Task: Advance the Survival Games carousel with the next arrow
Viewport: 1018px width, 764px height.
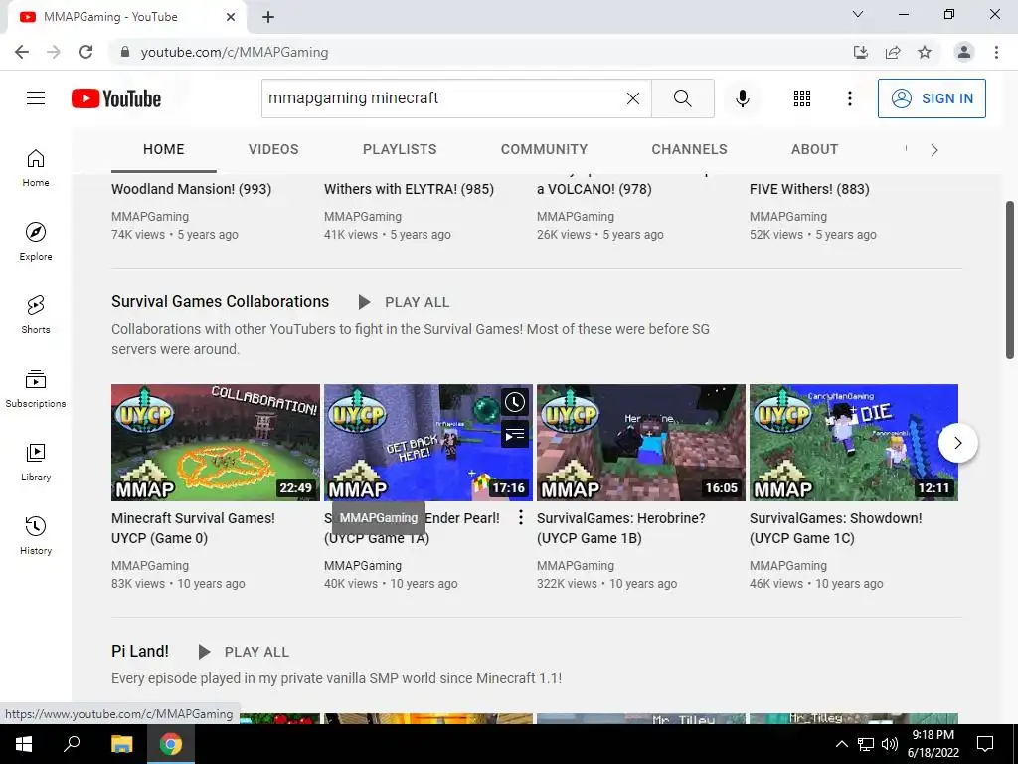Action: [x=958, y=443]
